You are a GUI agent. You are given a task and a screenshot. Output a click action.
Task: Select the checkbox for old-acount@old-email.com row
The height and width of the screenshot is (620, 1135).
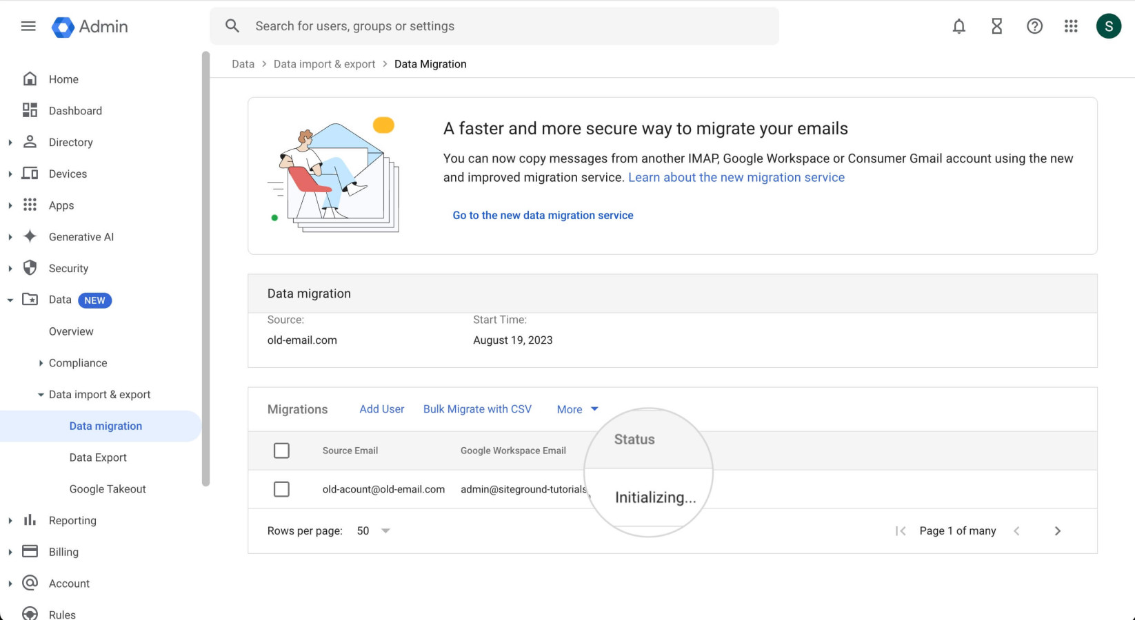pos(281,489)
